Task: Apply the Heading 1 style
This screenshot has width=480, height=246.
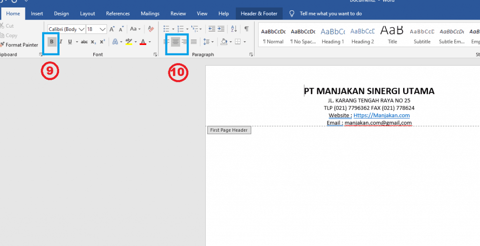Action: click(333, 36)
